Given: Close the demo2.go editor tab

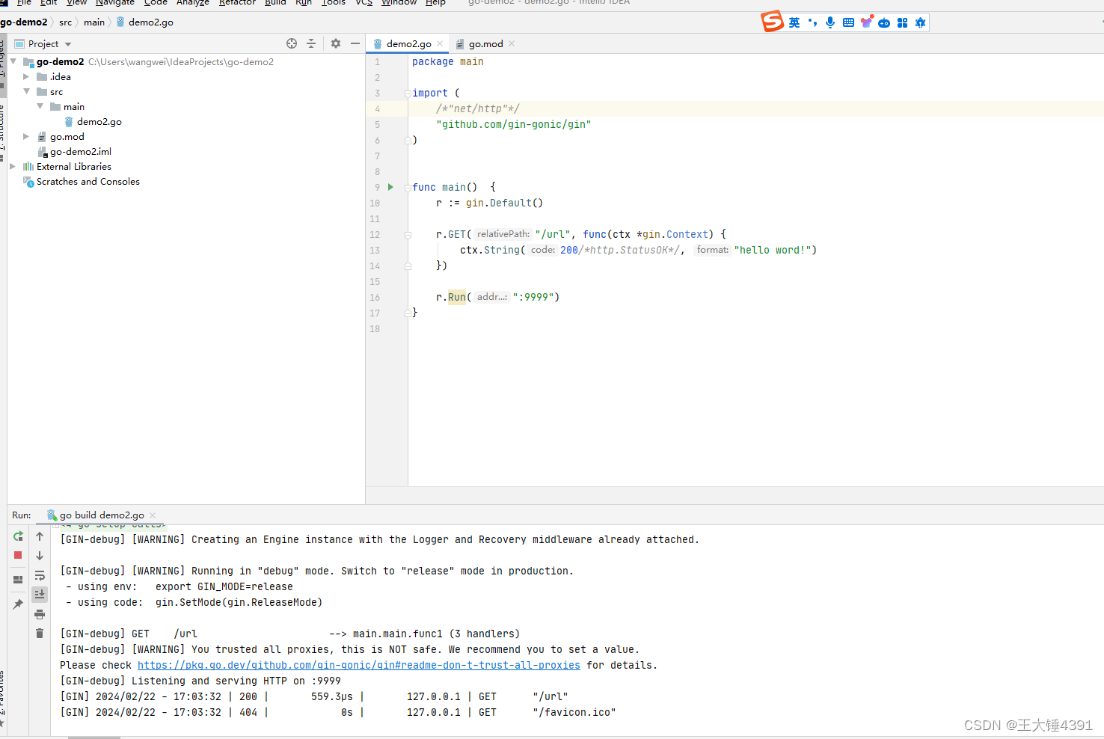Looking at the screenshot, I should coord(440,43).
